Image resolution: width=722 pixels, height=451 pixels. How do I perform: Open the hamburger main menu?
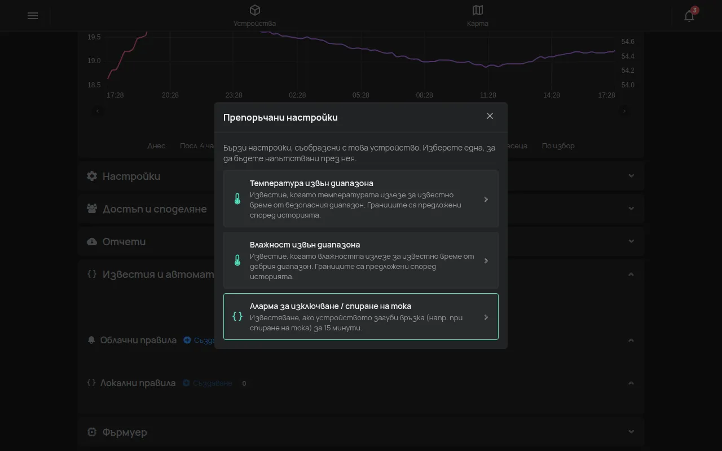coord(33,16)
